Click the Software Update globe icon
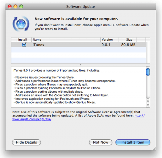 21,24
